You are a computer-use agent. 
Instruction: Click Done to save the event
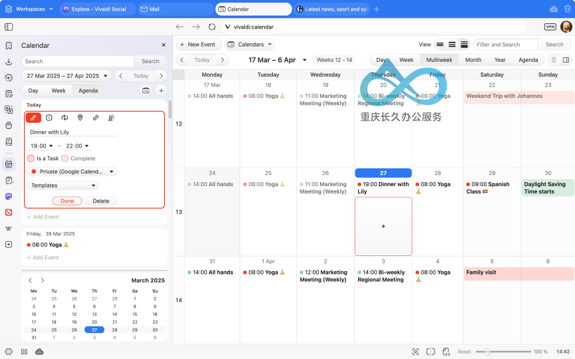[67, 201]
